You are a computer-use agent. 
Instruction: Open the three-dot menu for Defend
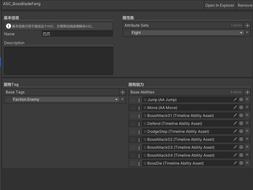pos(139,124)
